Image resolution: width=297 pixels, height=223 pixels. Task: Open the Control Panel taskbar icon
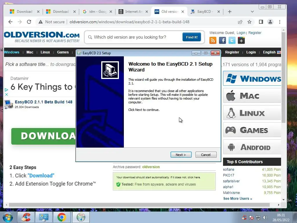[44, 217]
